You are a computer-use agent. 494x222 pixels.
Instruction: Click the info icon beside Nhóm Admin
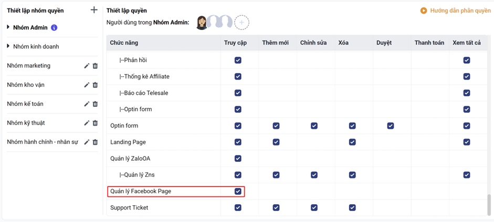click(54, 28)
